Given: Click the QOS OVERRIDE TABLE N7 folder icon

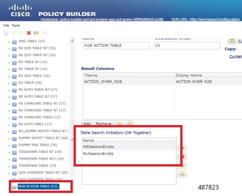Looking at the screenshot, I should tap(15, 173).
